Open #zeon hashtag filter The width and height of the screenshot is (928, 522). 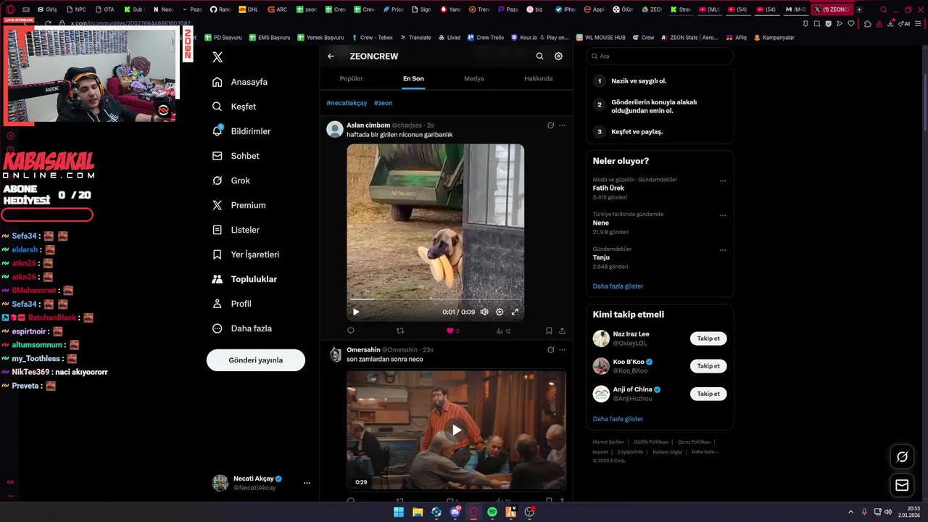click(x=384, y=103)
